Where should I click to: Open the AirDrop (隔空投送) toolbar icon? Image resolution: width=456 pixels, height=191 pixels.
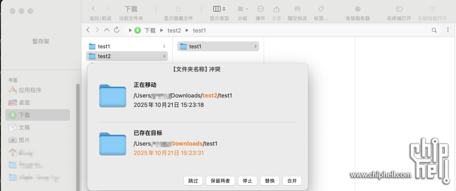pos(297,9)
